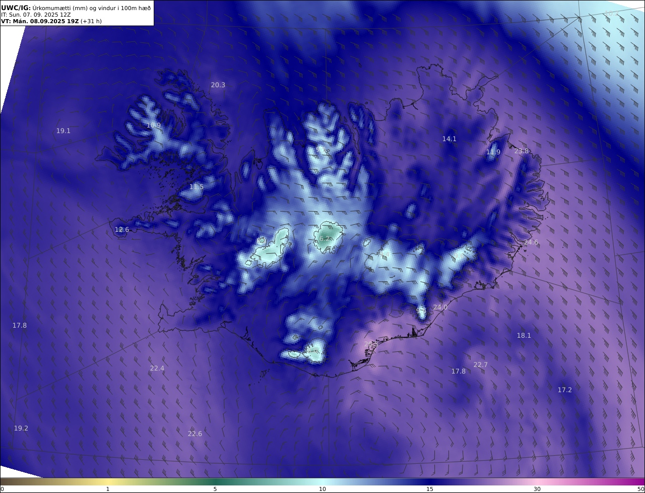The width and height of the screenshot is (645, 493).
Task: Click the 22.6 value label
Action: [195, 434]
